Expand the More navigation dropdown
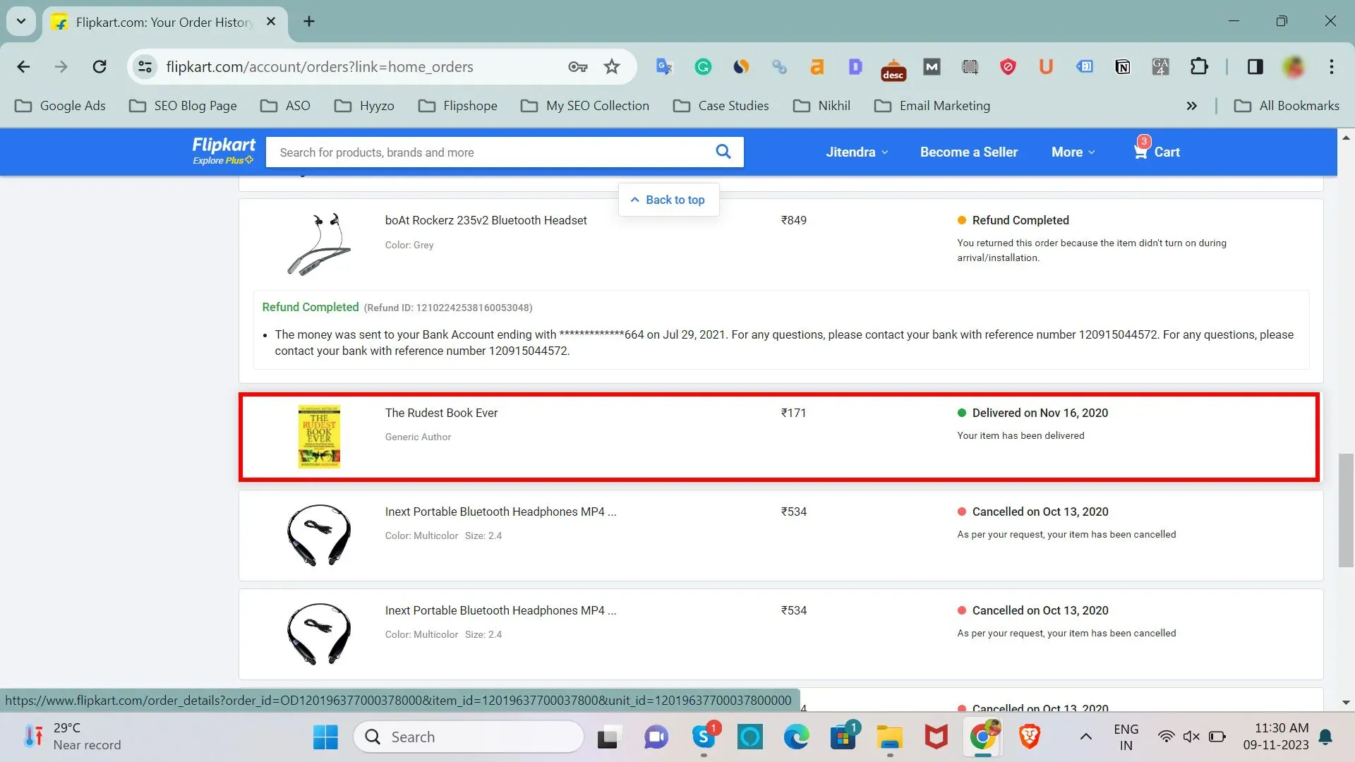 click(1072, 152)
